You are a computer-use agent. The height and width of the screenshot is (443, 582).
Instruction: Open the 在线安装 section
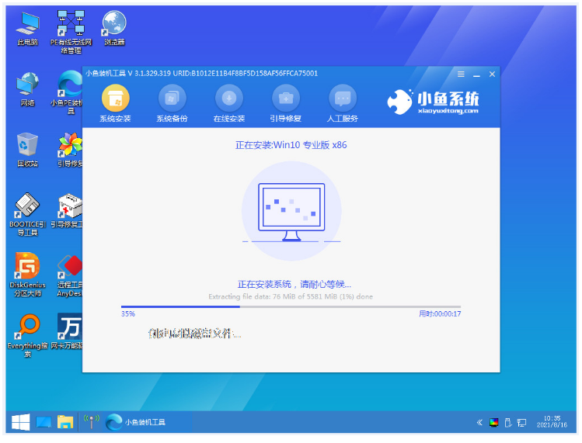pos(228,99)
